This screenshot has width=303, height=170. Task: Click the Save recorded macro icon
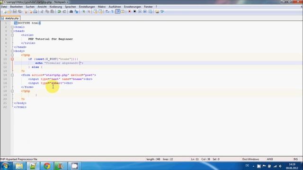[x=151, y=11]
